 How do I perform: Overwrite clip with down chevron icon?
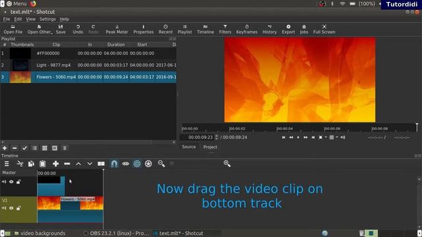pos(90,164)
